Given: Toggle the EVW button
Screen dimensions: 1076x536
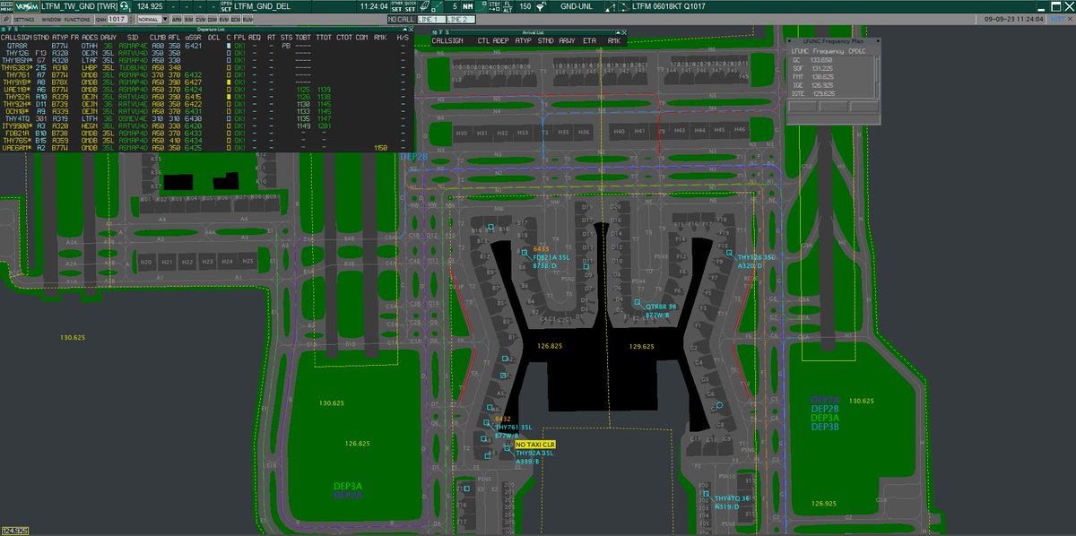Looking at the screenshot, I should (223, 18).
